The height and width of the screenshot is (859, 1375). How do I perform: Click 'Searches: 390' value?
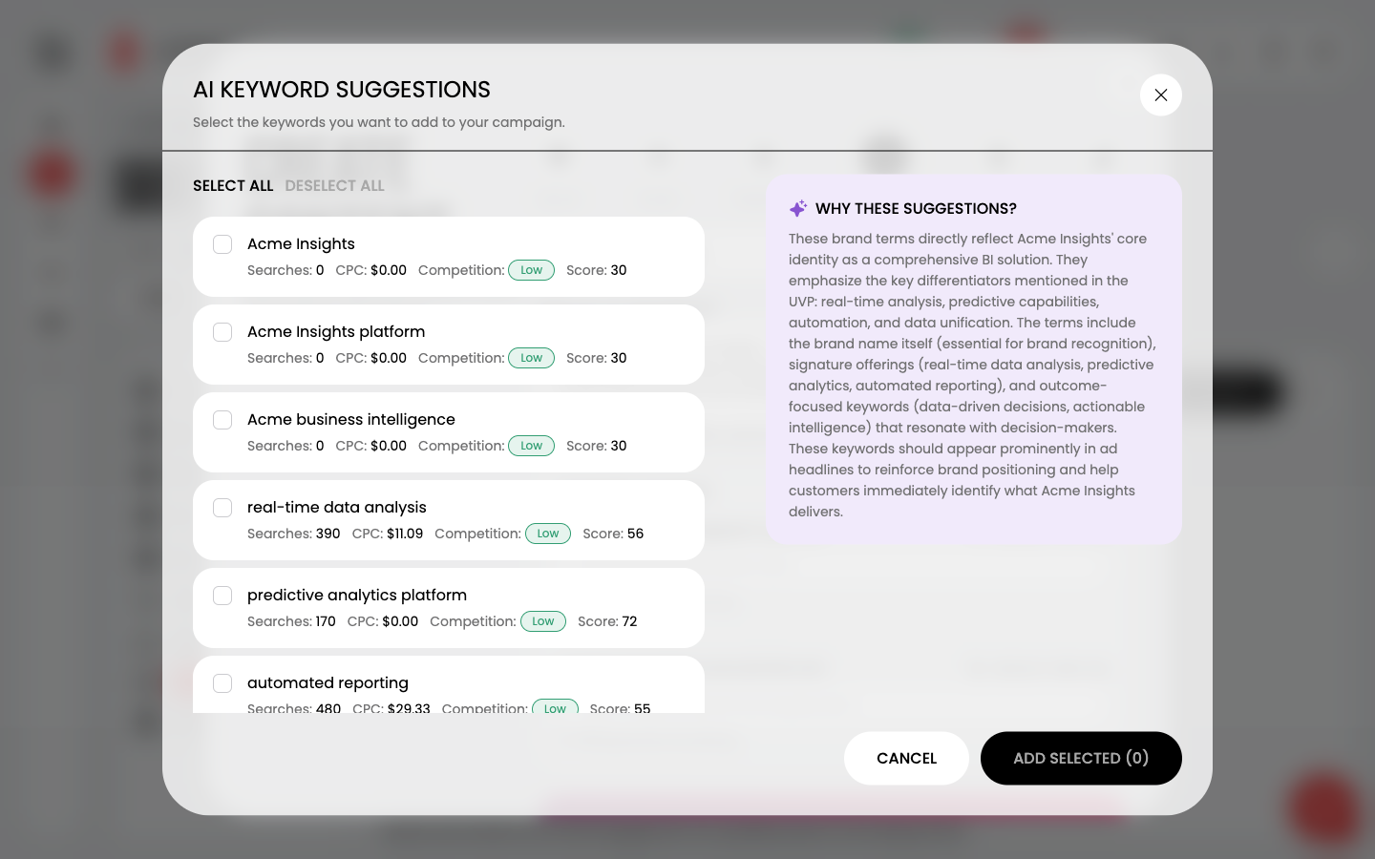(294, 534)
